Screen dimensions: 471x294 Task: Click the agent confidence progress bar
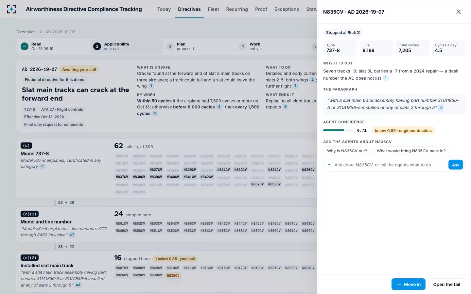pyautogui.click(x=338, y=130)
